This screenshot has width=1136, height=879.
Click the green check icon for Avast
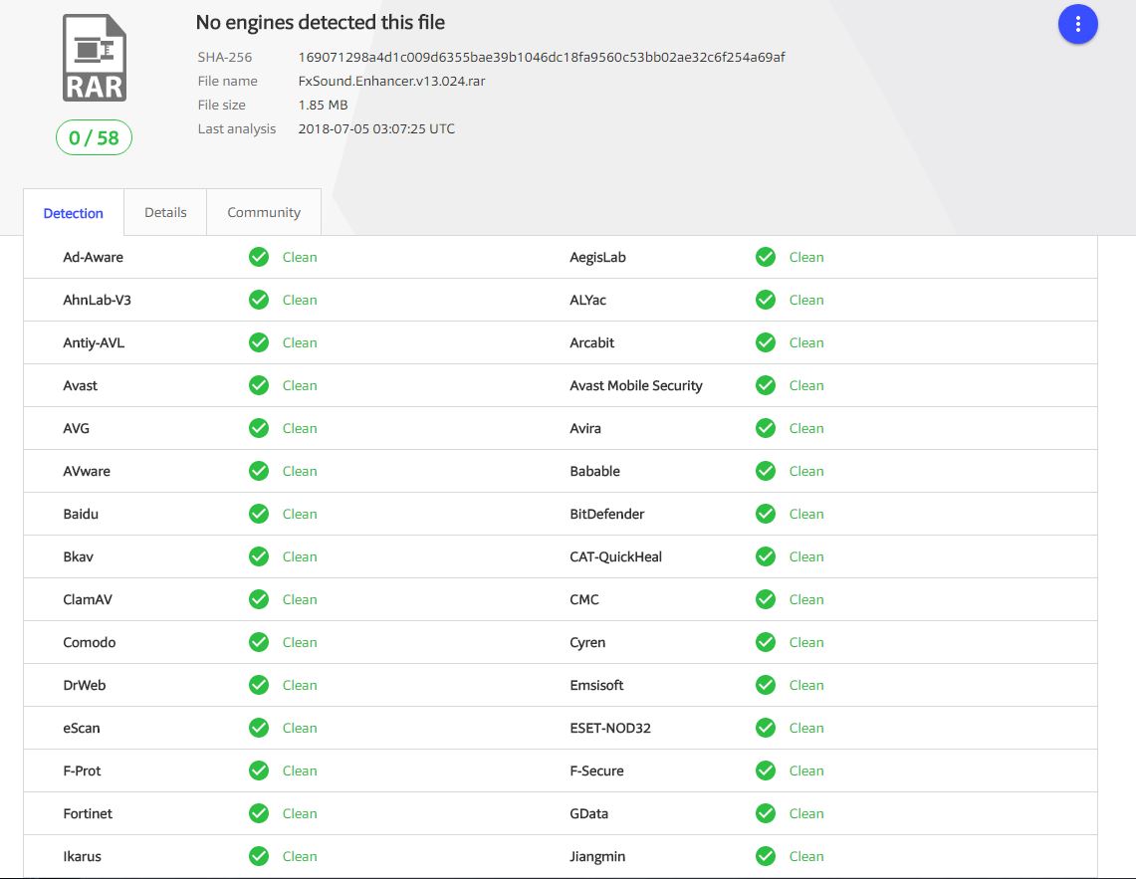259,385
